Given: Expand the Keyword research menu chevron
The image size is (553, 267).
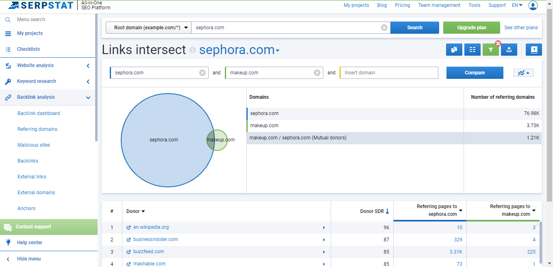Looking at the screenshot, I should coord(88,81).
